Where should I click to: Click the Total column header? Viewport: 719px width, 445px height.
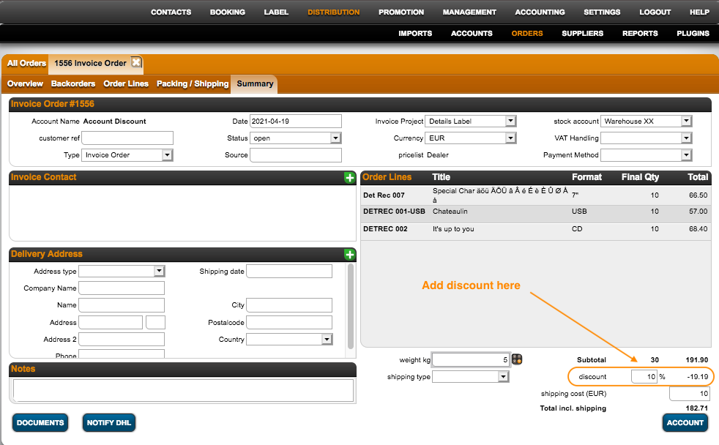(698, 177)
